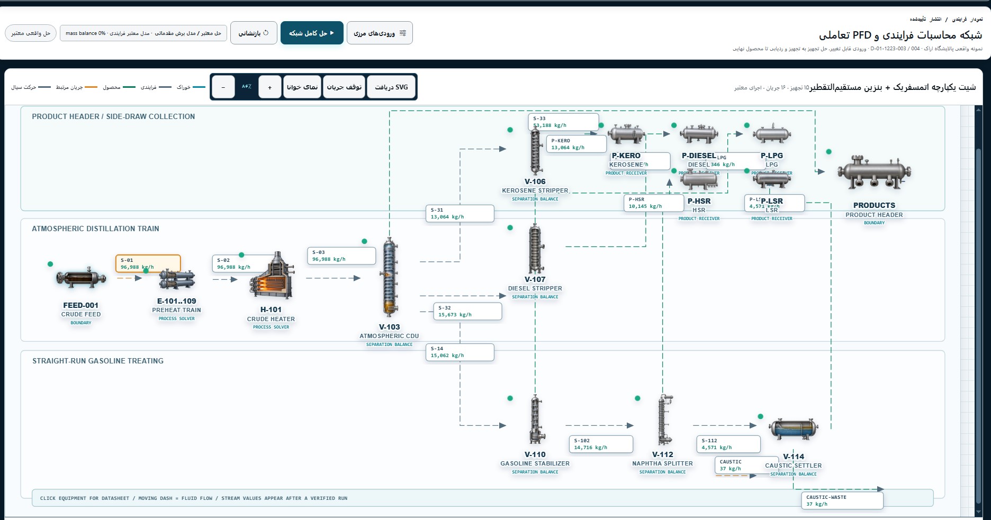
Task: Select the E-101..109 preheat train exchanger icon
Action: click(177, 279)
